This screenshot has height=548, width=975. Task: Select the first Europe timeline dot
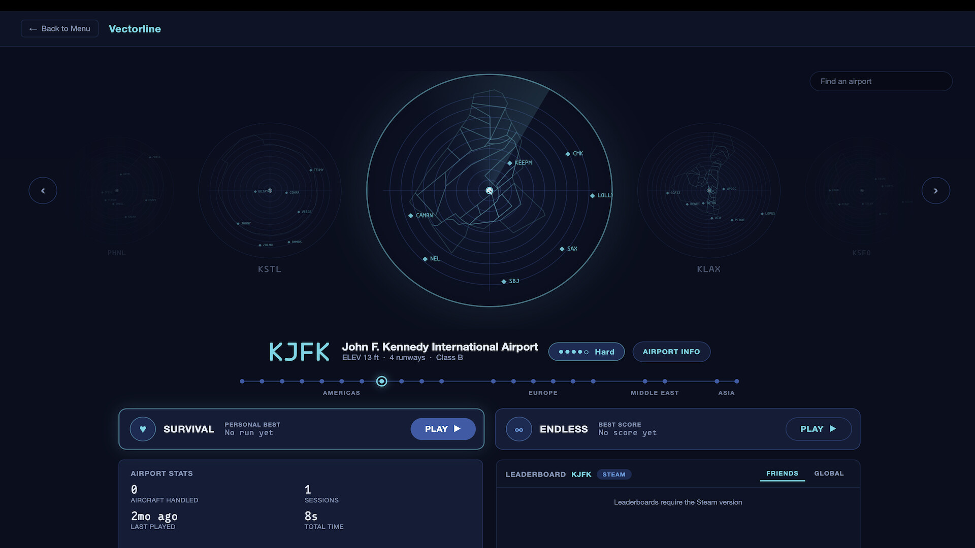pos(493,381)
